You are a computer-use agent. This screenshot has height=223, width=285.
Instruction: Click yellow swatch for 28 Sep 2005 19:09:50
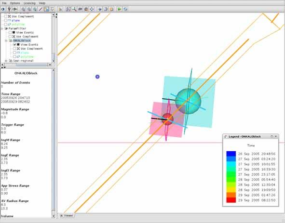(x=231, y=190)
